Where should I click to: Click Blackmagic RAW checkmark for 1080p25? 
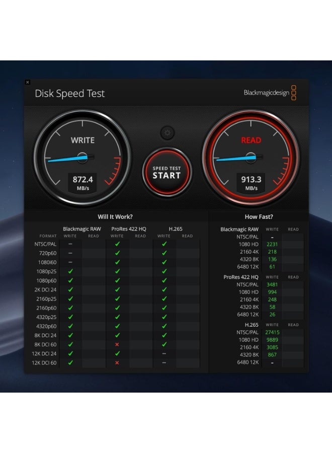tap(70, 271)
